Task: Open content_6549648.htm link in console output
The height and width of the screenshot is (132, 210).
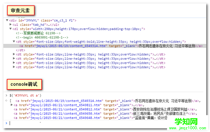Action: (65, 118)
